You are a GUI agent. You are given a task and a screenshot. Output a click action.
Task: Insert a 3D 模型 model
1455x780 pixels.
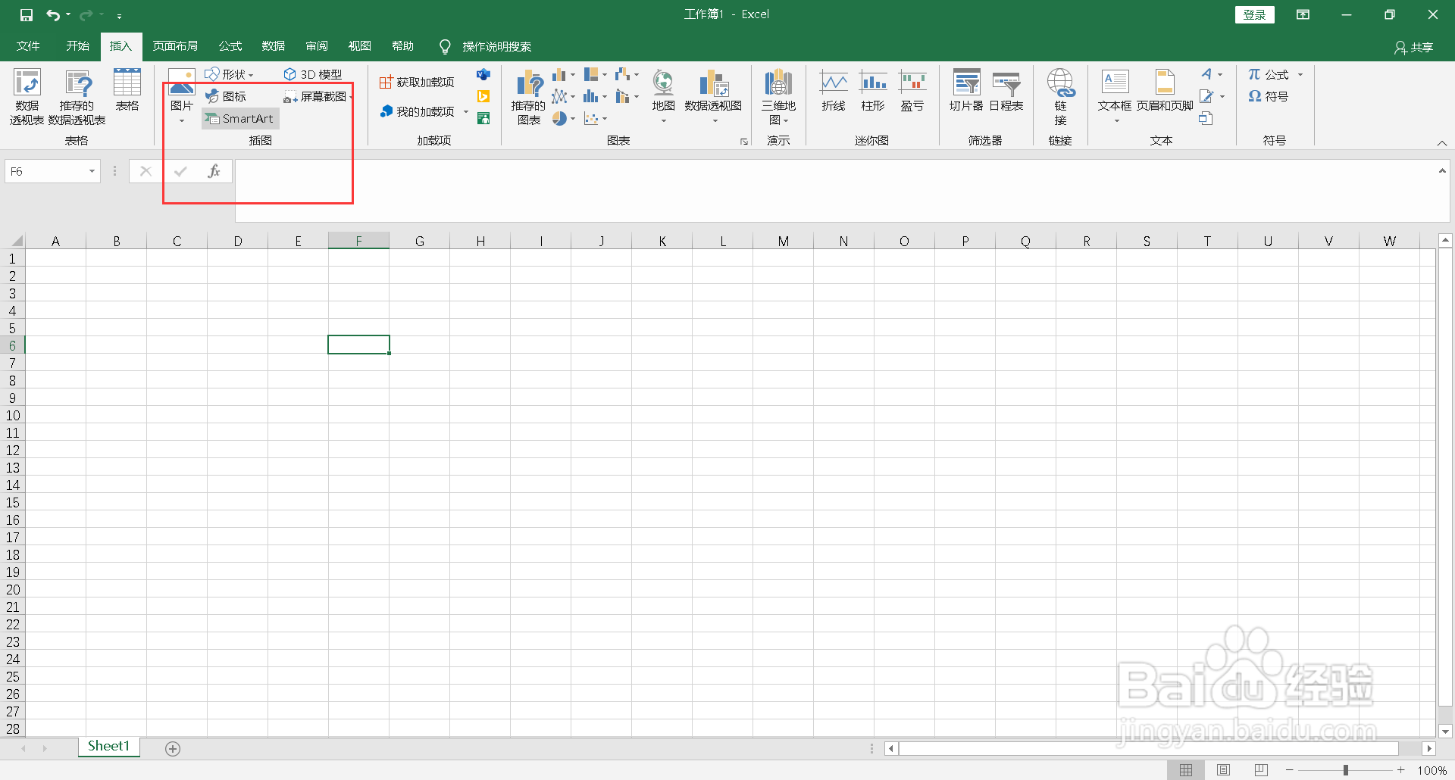pos(313,74)
